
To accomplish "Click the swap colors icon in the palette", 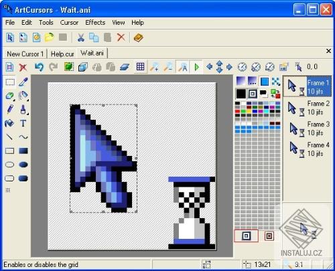I will point(275,94).
